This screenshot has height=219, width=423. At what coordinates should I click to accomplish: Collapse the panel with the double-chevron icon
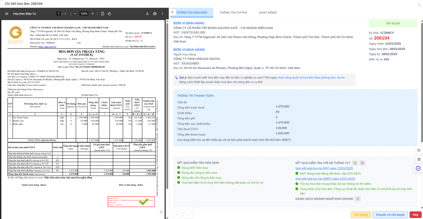tap(172, 12)
